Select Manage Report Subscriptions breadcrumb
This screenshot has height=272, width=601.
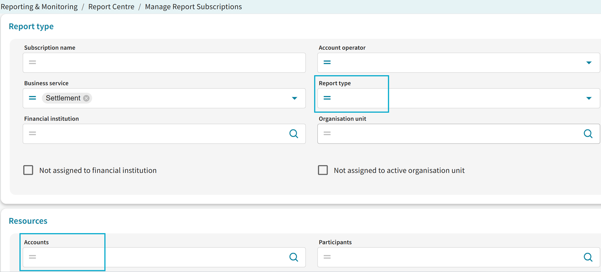point(193,7)
